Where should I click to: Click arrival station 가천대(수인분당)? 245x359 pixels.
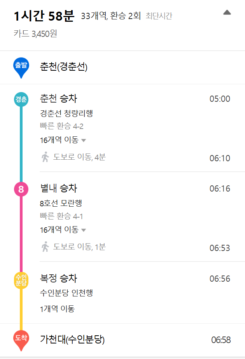tap(72, 340)
